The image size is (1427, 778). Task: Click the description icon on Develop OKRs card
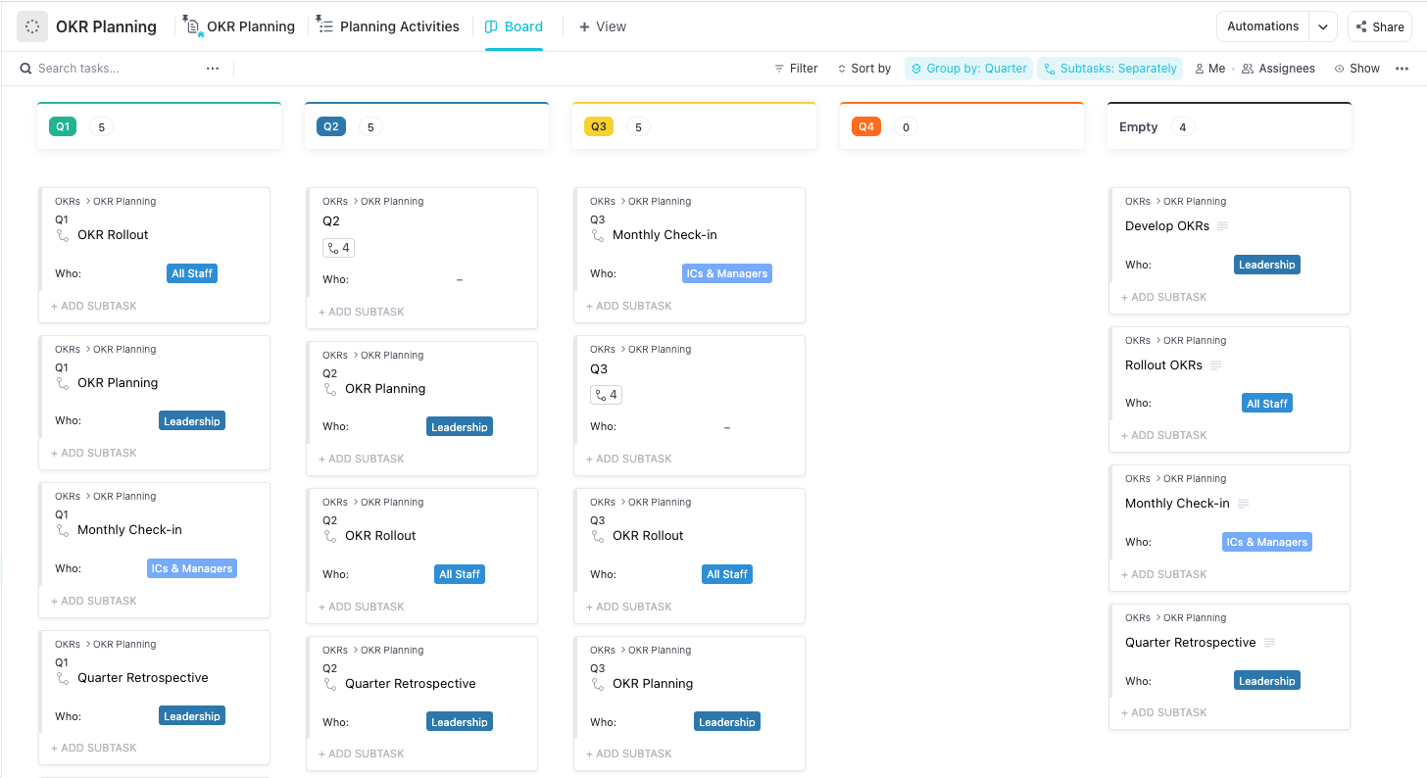click(1222, 226)
